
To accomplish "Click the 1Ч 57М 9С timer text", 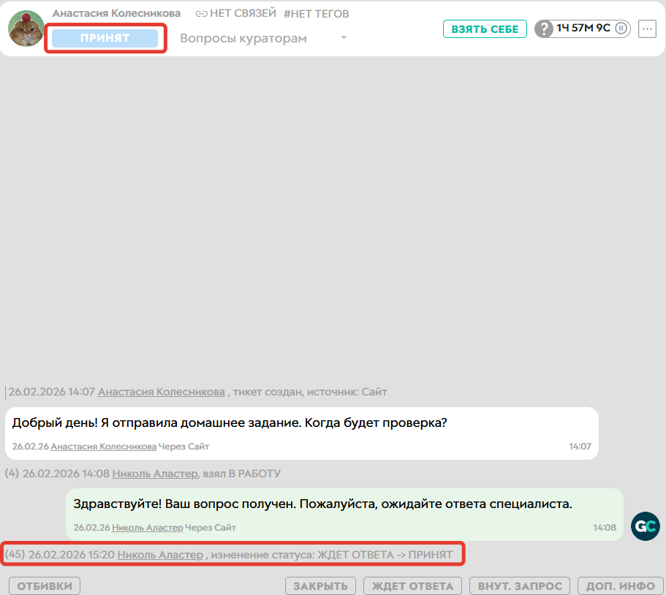I will (x=583, y=28).
